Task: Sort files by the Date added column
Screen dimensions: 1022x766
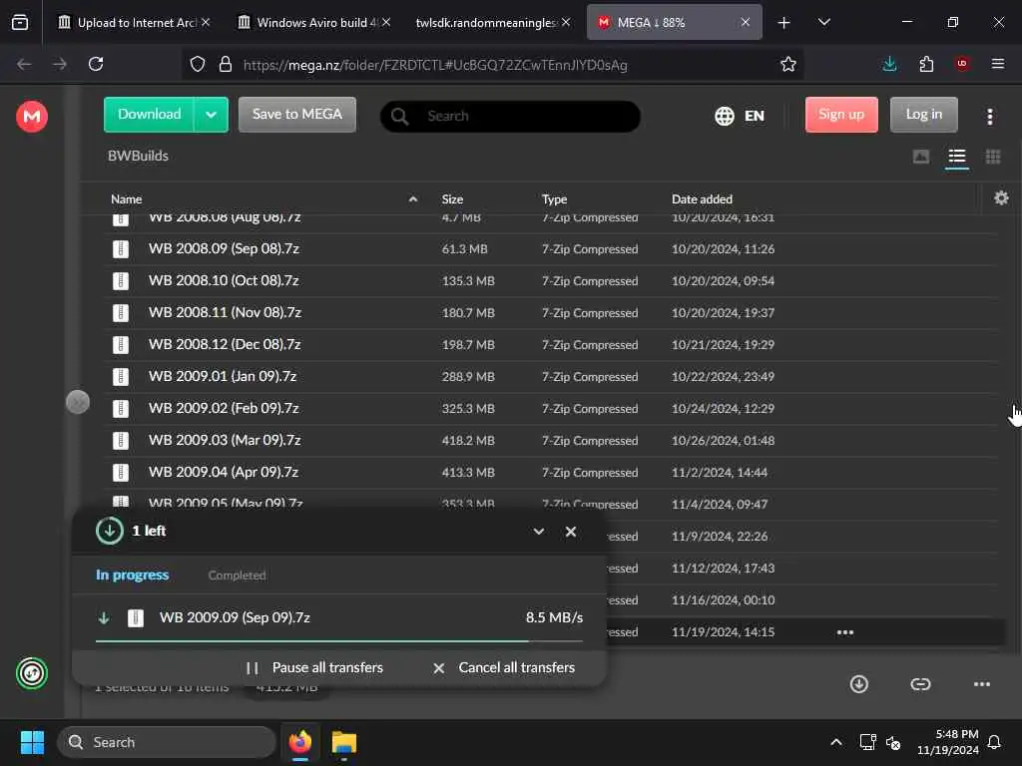Action: click(x=702, y=198)
